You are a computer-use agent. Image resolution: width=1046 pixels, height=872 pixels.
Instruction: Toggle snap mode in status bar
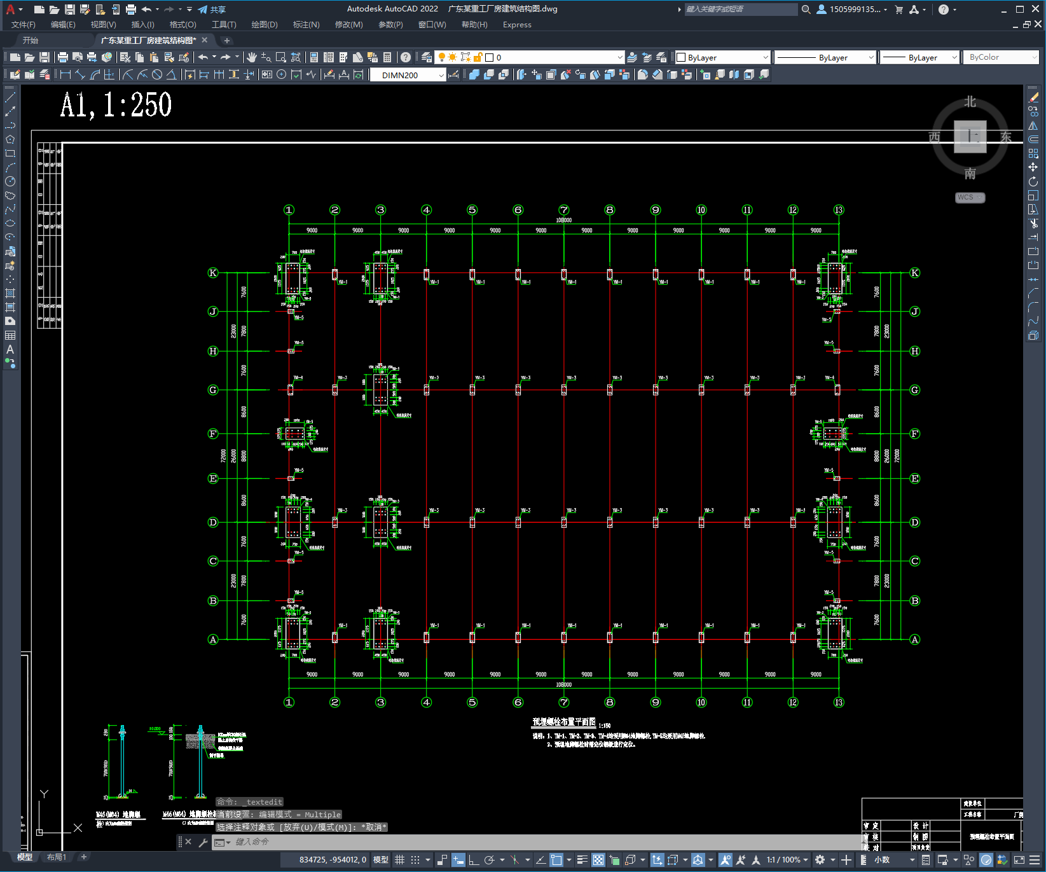[x=415, y=860]
